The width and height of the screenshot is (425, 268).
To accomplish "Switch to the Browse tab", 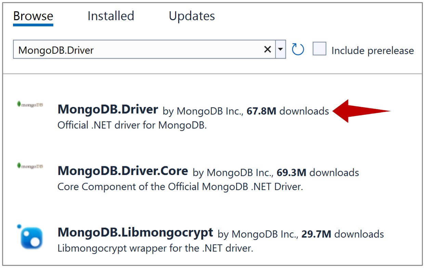I will (33, 16).
